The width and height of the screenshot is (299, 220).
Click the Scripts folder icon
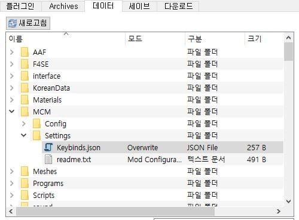(x=25, y=195)
